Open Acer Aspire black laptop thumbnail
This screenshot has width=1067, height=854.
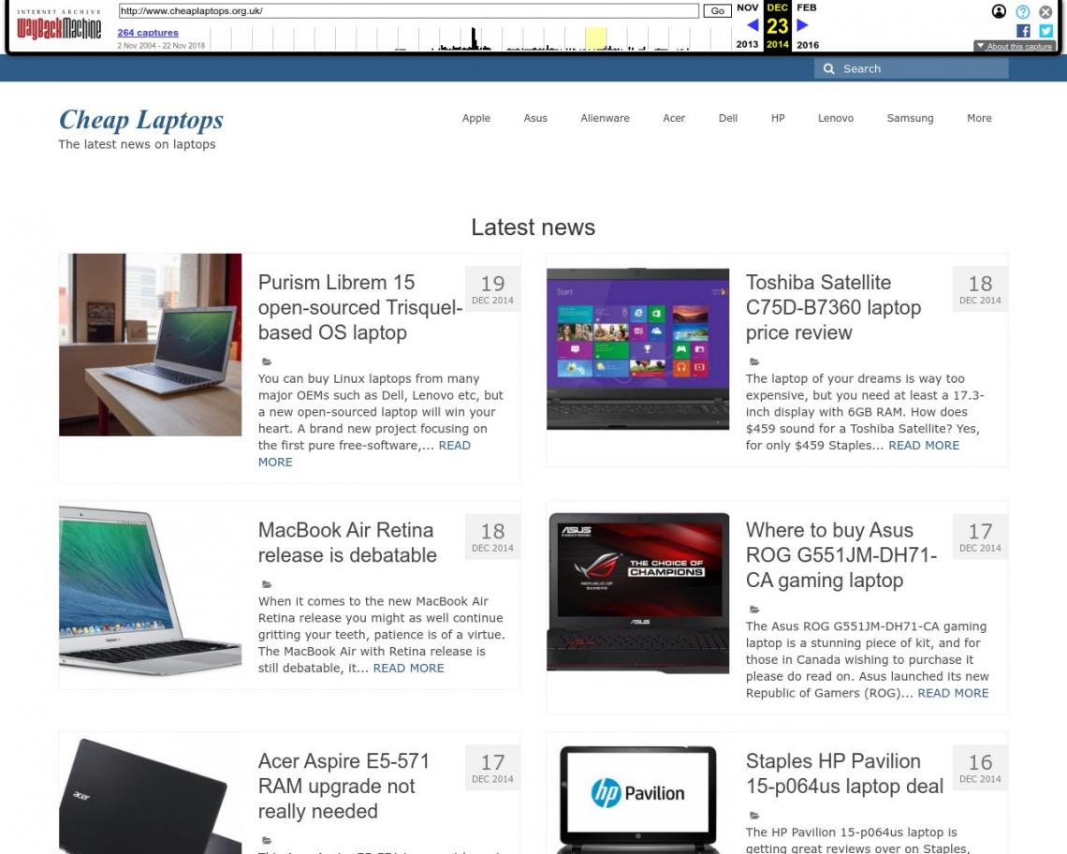click(151, 795)
